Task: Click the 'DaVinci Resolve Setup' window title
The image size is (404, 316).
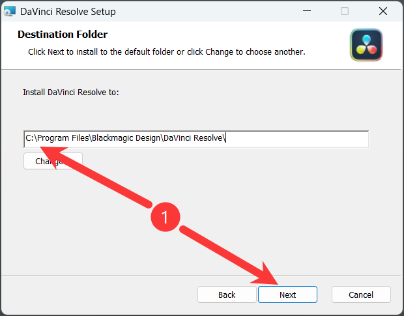Action: [x=68, y=12]
